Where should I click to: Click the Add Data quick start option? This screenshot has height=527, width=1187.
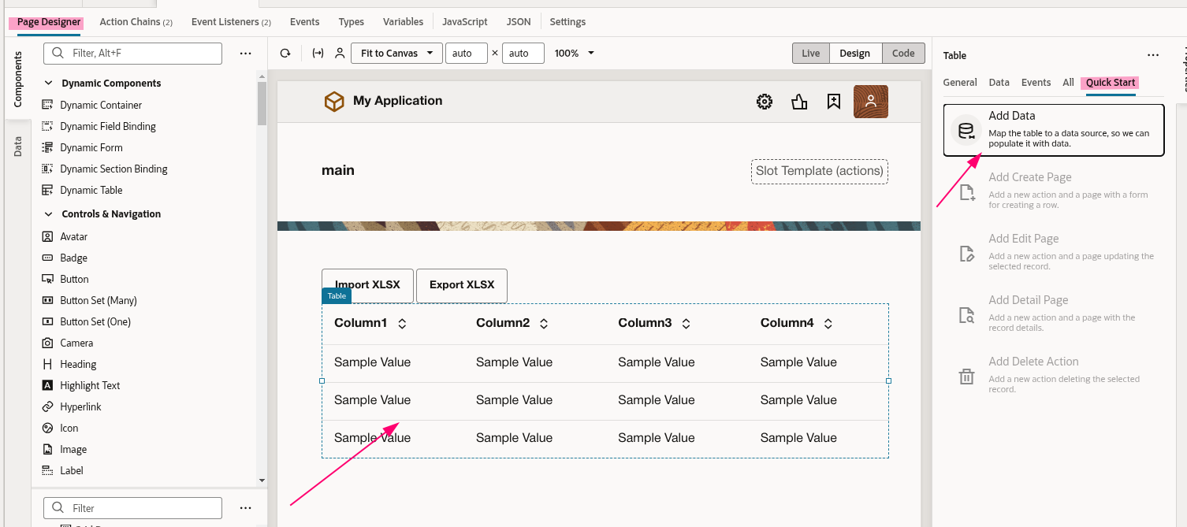click(x=1053, y=130)
